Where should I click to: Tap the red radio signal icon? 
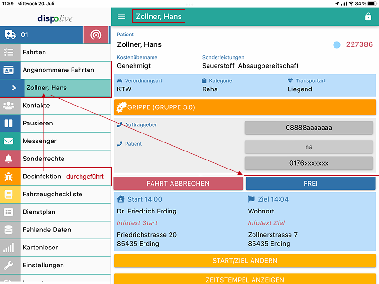[x=96, y=35]
